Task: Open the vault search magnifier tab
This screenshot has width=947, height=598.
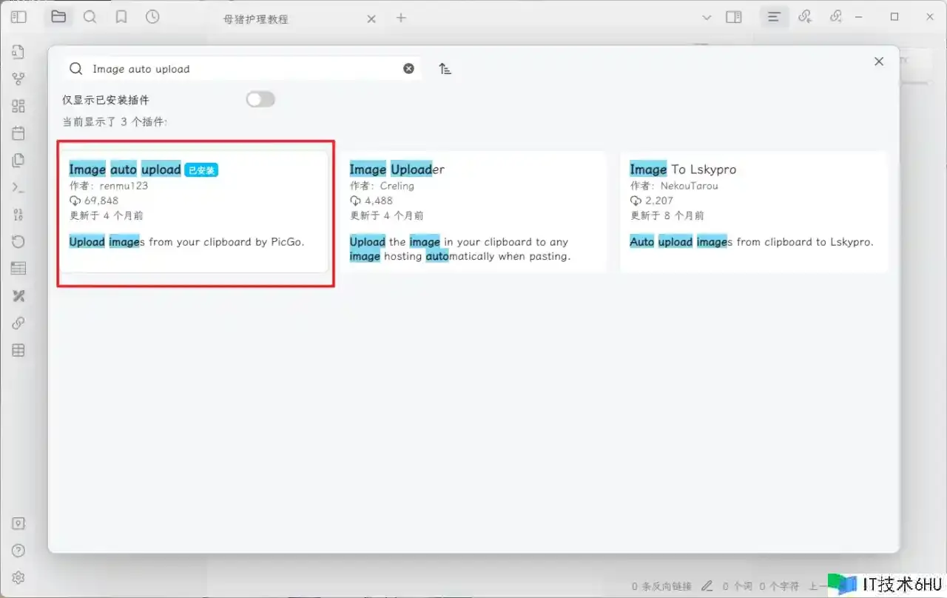Action: (x=90, y=17)
